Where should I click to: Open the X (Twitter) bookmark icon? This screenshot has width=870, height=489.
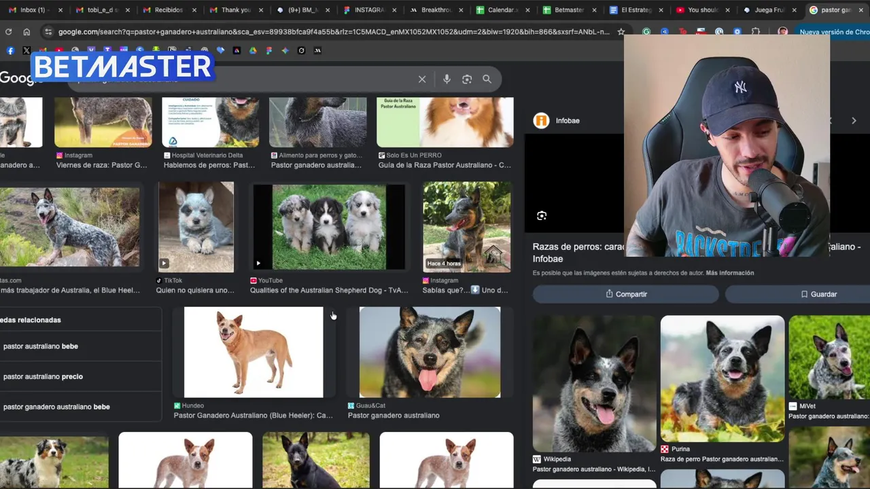point(27,50)
